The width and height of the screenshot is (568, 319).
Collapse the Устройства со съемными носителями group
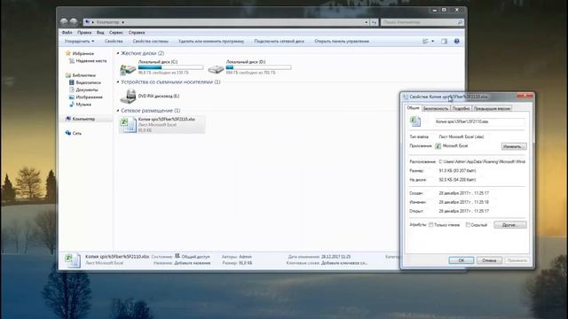point(118,82)
